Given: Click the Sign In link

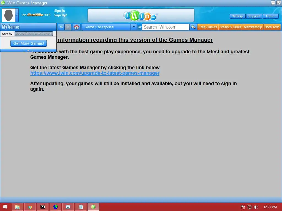Looking at the screenshot, I should click(59, 11).
